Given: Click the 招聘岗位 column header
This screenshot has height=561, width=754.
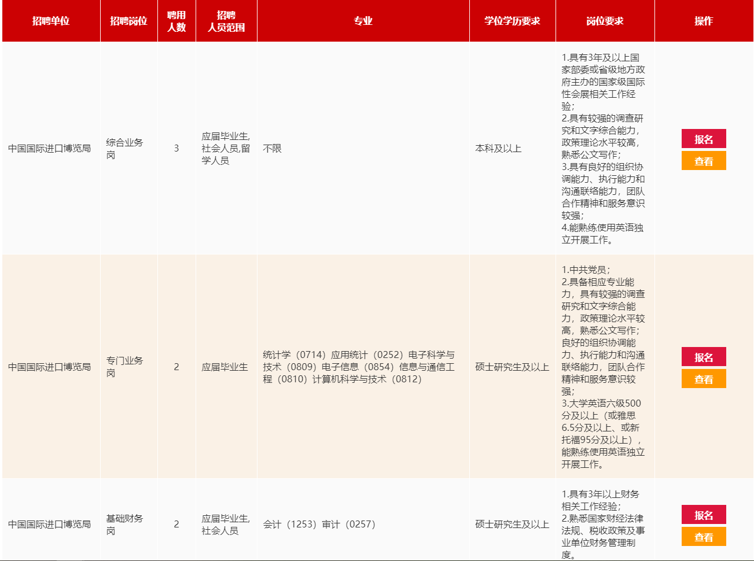Looking at the screenshot, I should pyautogui.click(x=129, y=21).
